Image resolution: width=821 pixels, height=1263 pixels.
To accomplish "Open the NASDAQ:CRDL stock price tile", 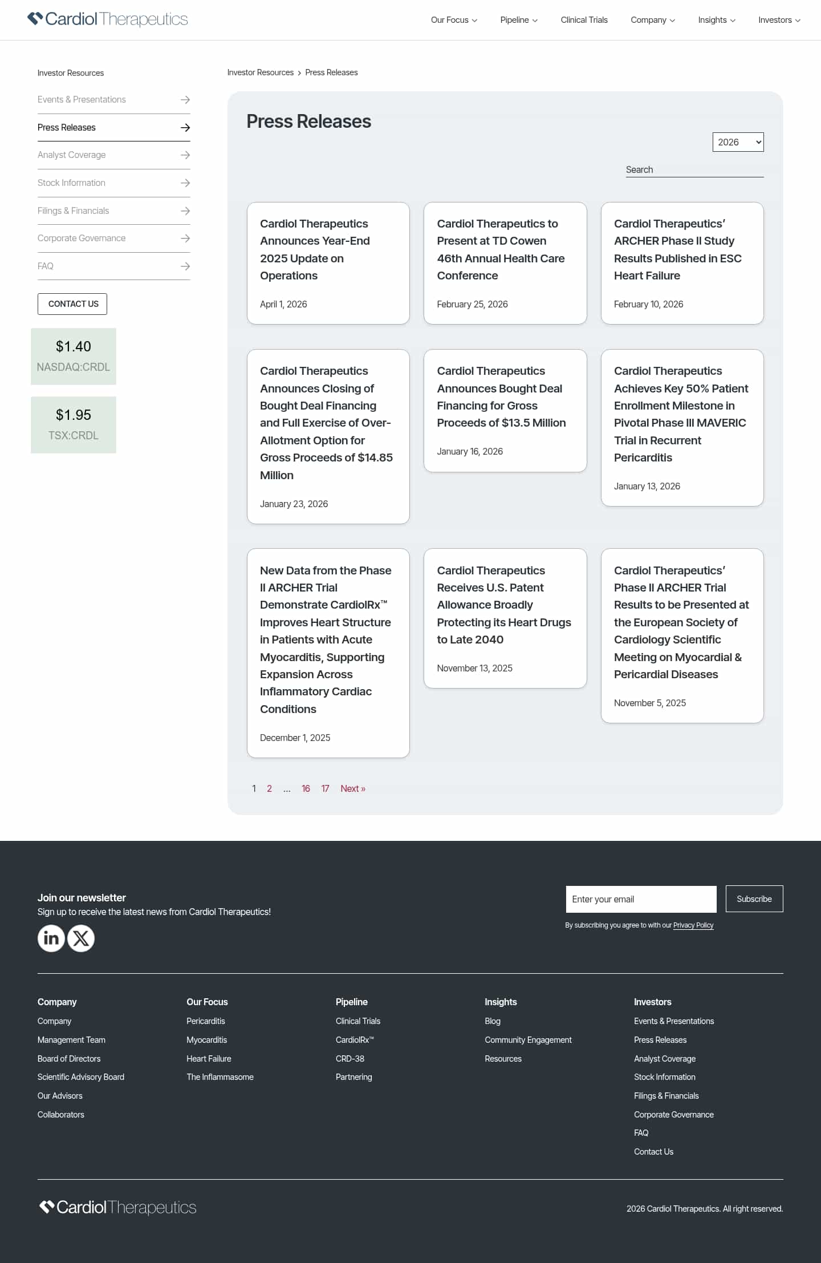I will [x=74, y=356].
